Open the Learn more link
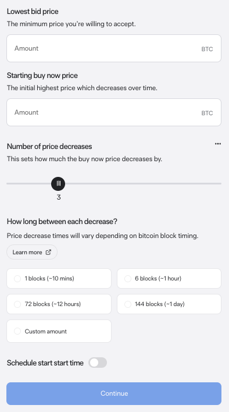Screen dimensions: 229x412 click(x=32, y=252)
